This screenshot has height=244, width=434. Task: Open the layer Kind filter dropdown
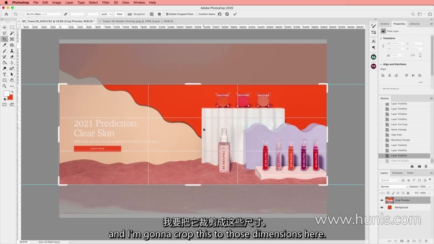(x=389, y=180)
